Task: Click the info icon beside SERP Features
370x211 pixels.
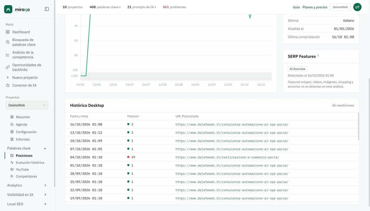Action: click(318, 55)
